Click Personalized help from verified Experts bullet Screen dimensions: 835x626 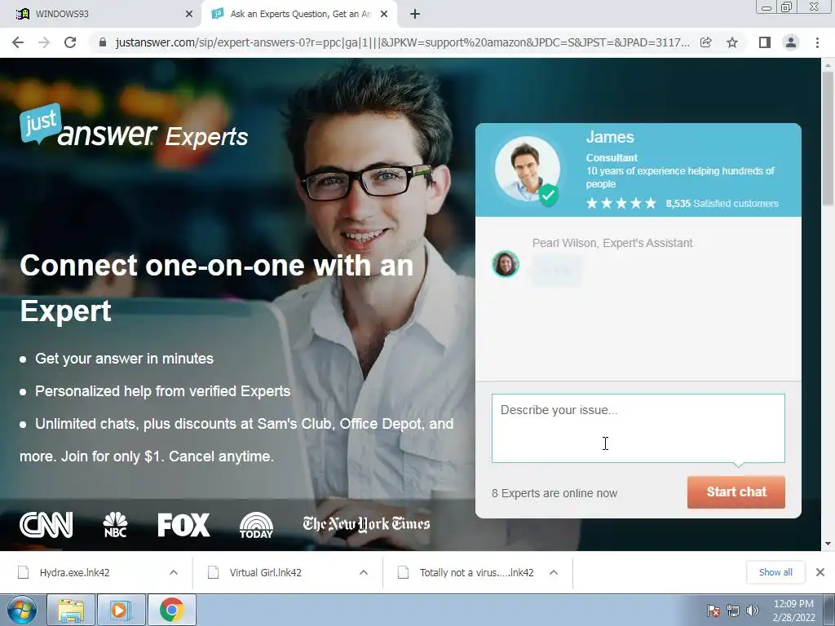(162, 391)
